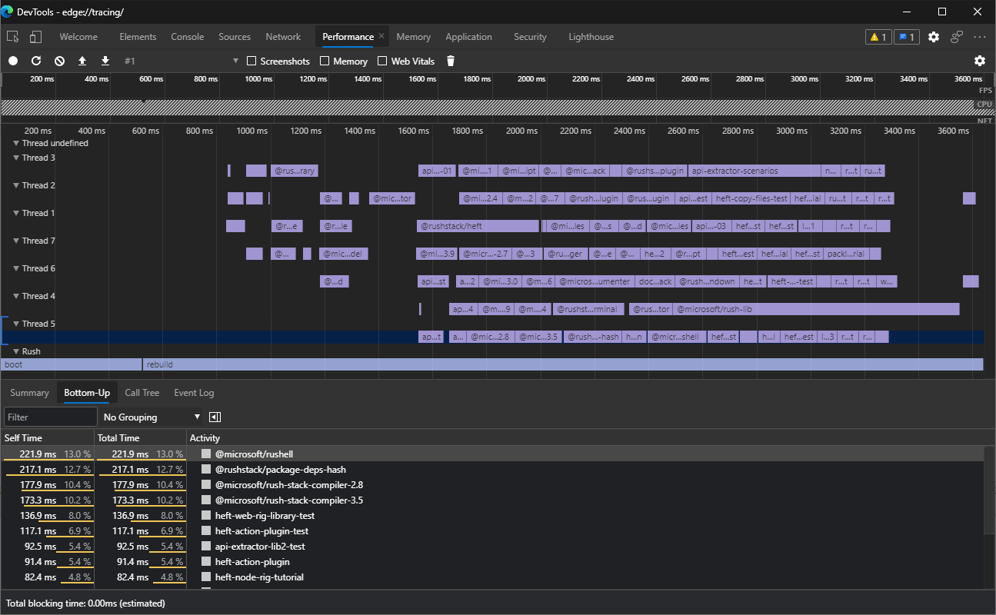
Task: Click the Filter input field
Action: pyautogui.click(x=51, y=417)
